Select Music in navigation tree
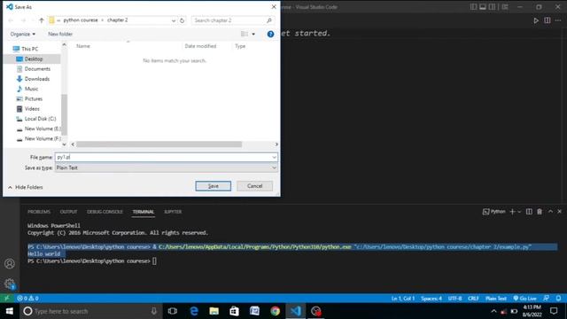Image resolution: width=567 pixels, height=319 pixels. pos(31,89)
